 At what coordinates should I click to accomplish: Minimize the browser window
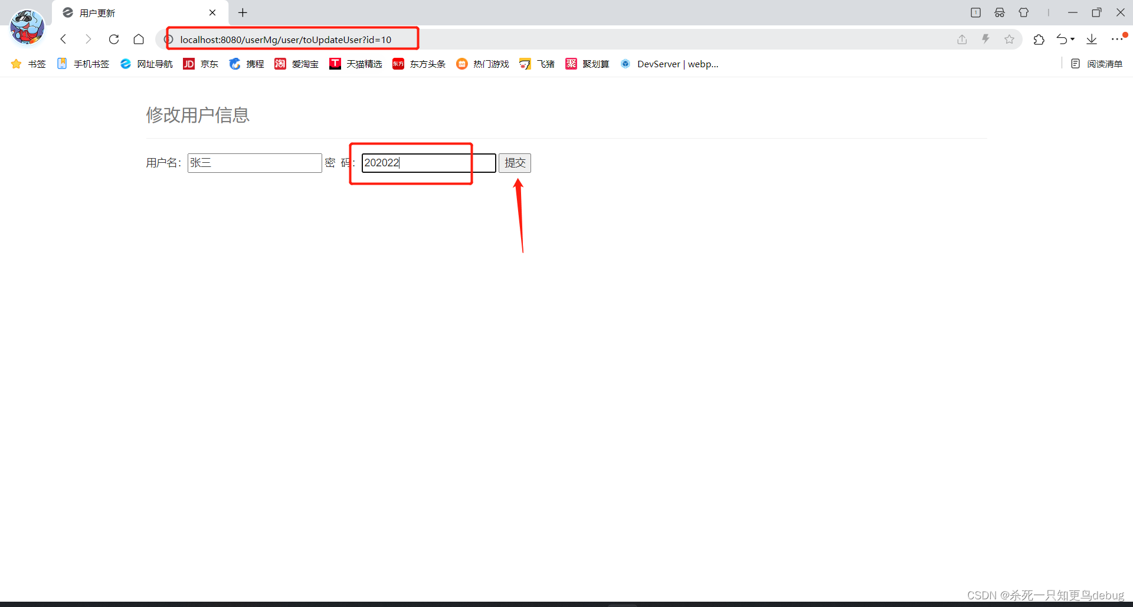(x=1073, y=12)
